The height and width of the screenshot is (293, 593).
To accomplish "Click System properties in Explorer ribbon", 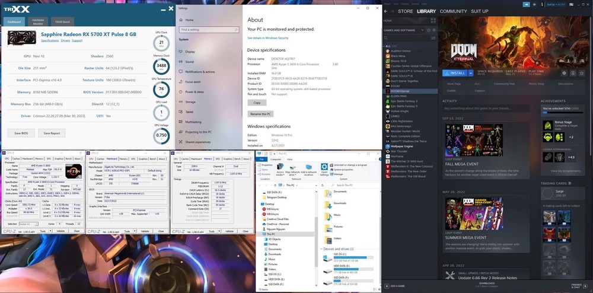I will [342, 170].
